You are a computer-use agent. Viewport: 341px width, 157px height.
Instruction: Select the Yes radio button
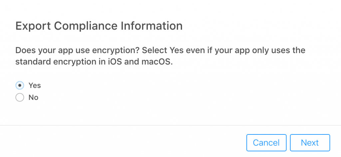tap(20, 85)
